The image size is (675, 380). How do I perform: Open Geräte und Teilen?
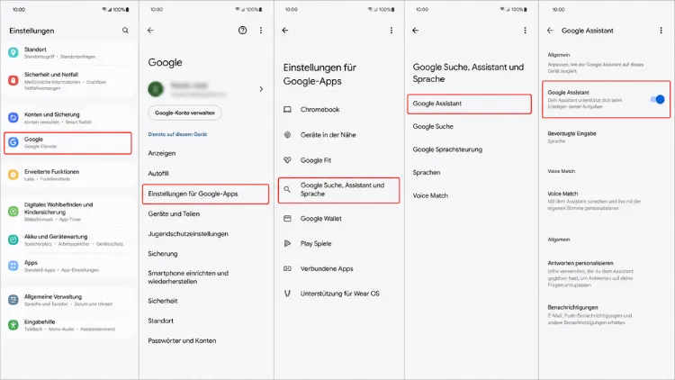174,213
